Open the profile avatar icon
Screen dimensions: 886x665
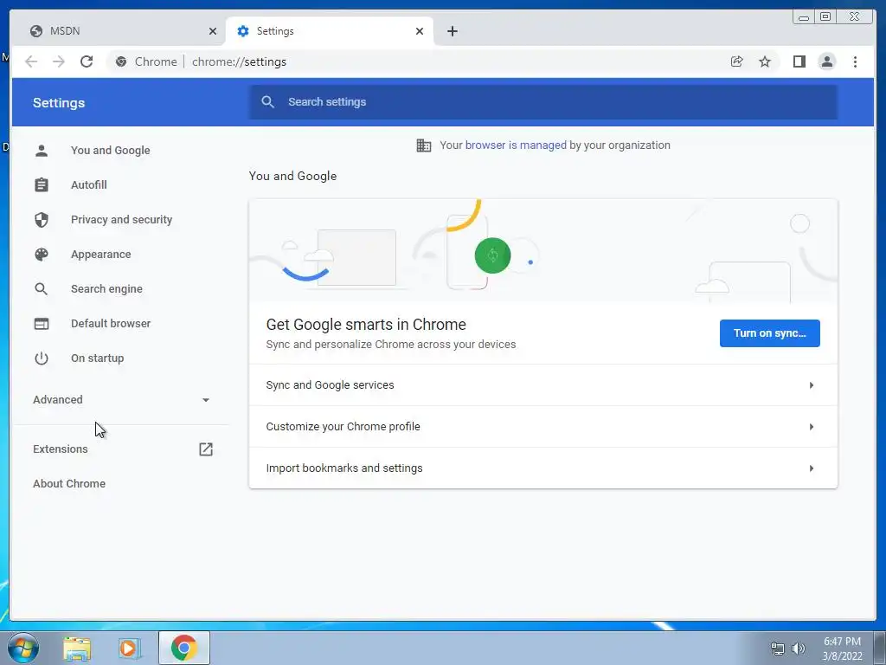tap(826, 61)
